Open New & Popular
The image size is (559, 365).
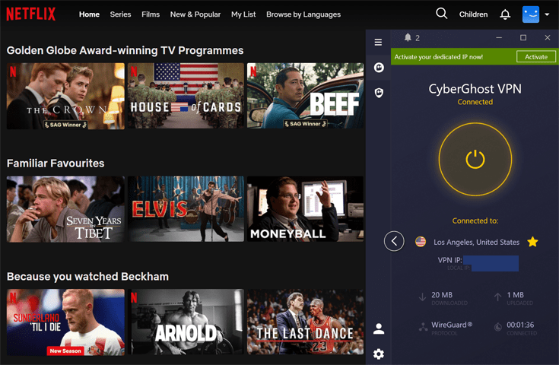pyautogui.click(x=195, y=14)
